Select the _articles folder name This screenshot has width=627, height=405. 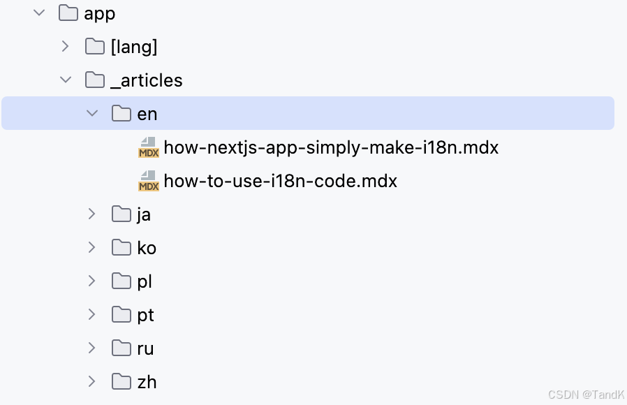pos(147,80)
